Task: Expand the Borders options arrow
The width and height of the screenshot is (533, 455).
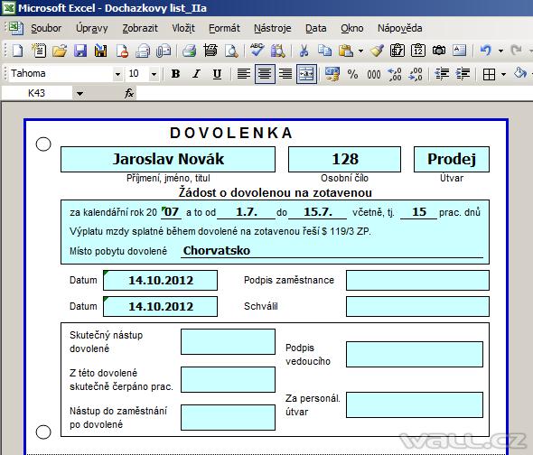Action: pyautogui.click(x=504, y=74)
